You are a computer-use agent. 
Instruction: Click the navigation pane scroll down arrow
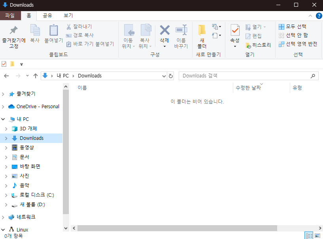coord(66,228)
